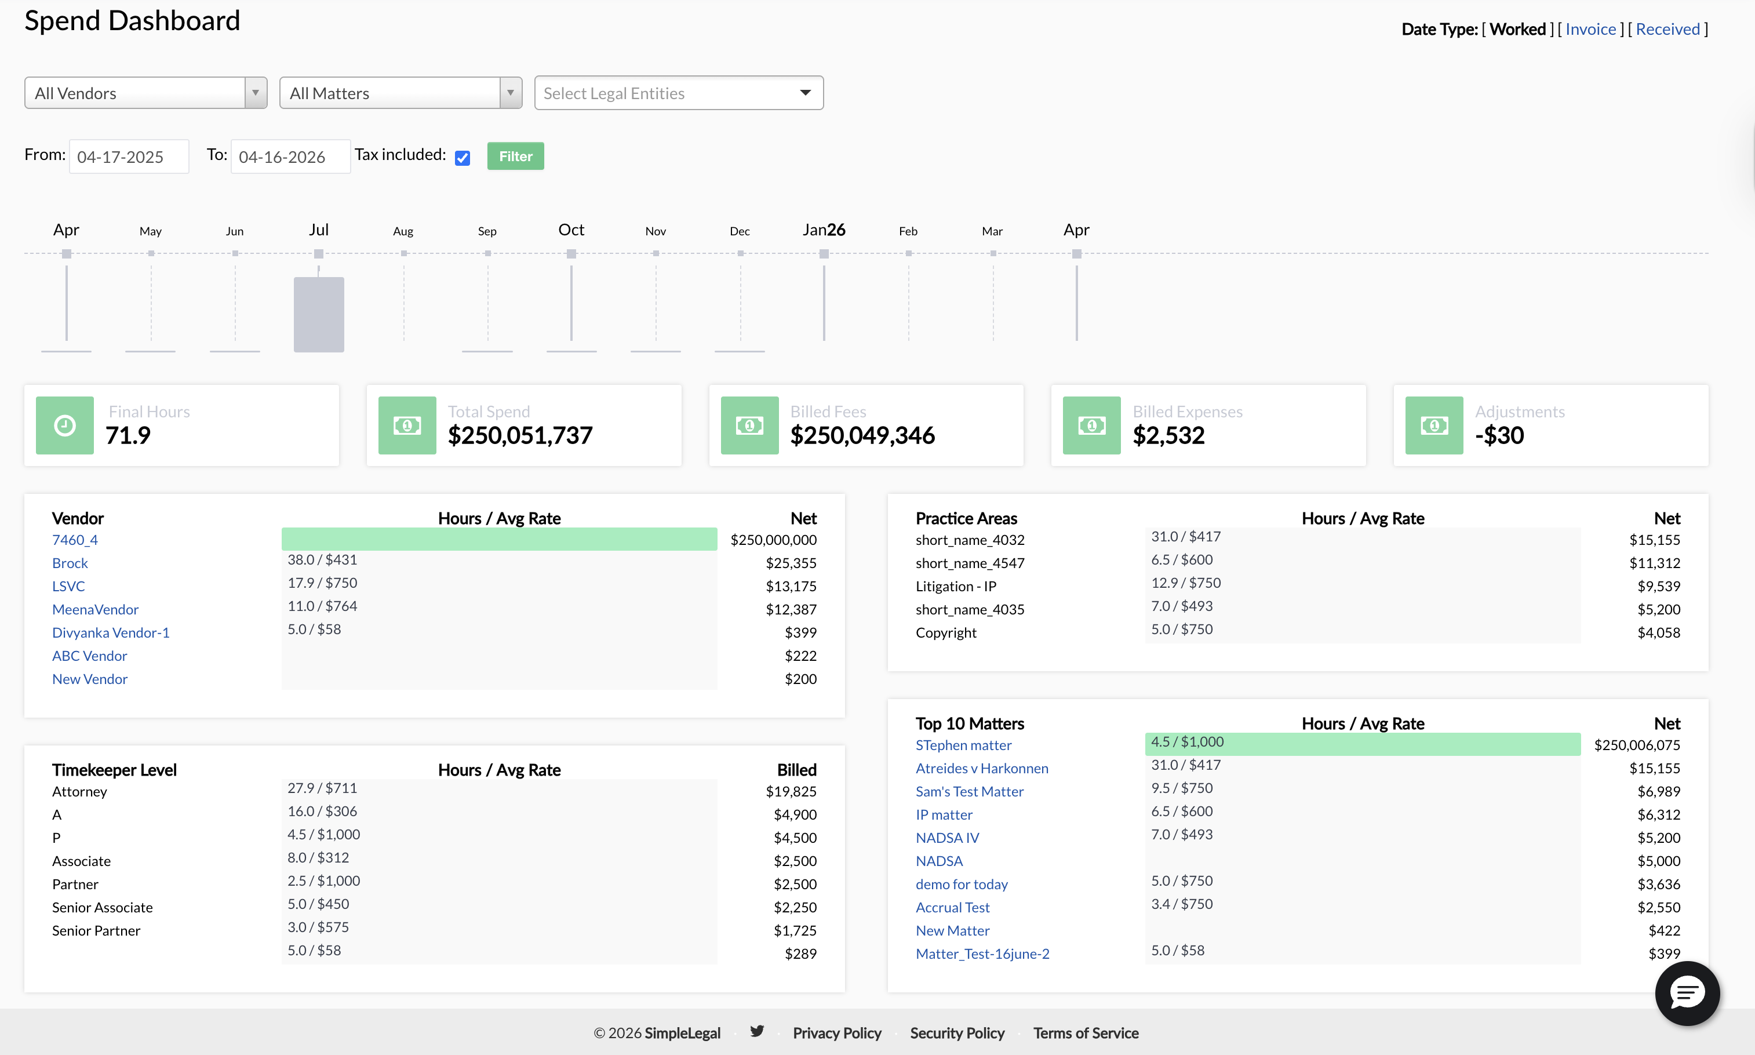The image size is (1755, 1055).
Task: Switch date type to Received
Action: click(1667, 29)
